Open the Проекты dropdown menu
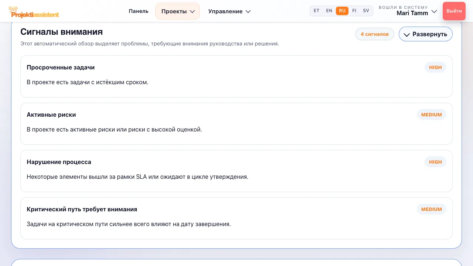 tap(178, 11)
